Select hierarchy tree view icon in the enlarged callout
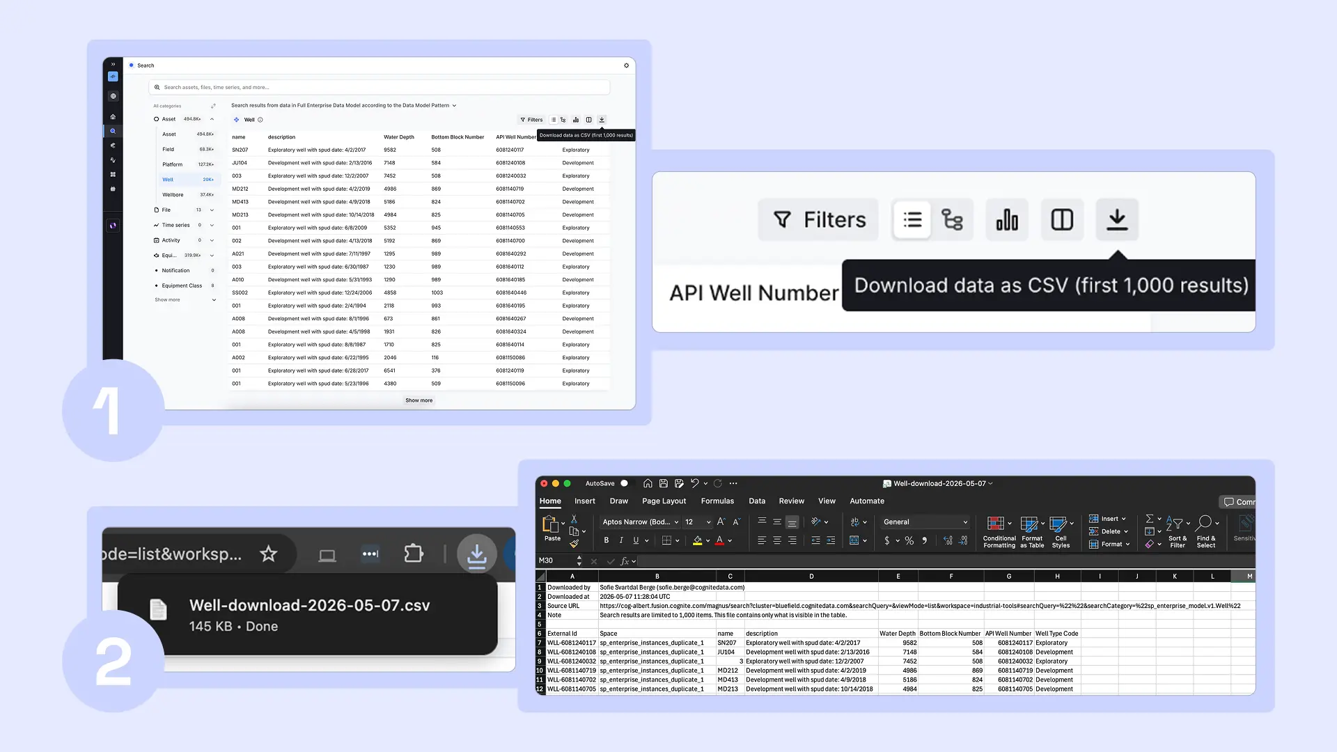Screen dimensions: 1337x752 point(952,220)
